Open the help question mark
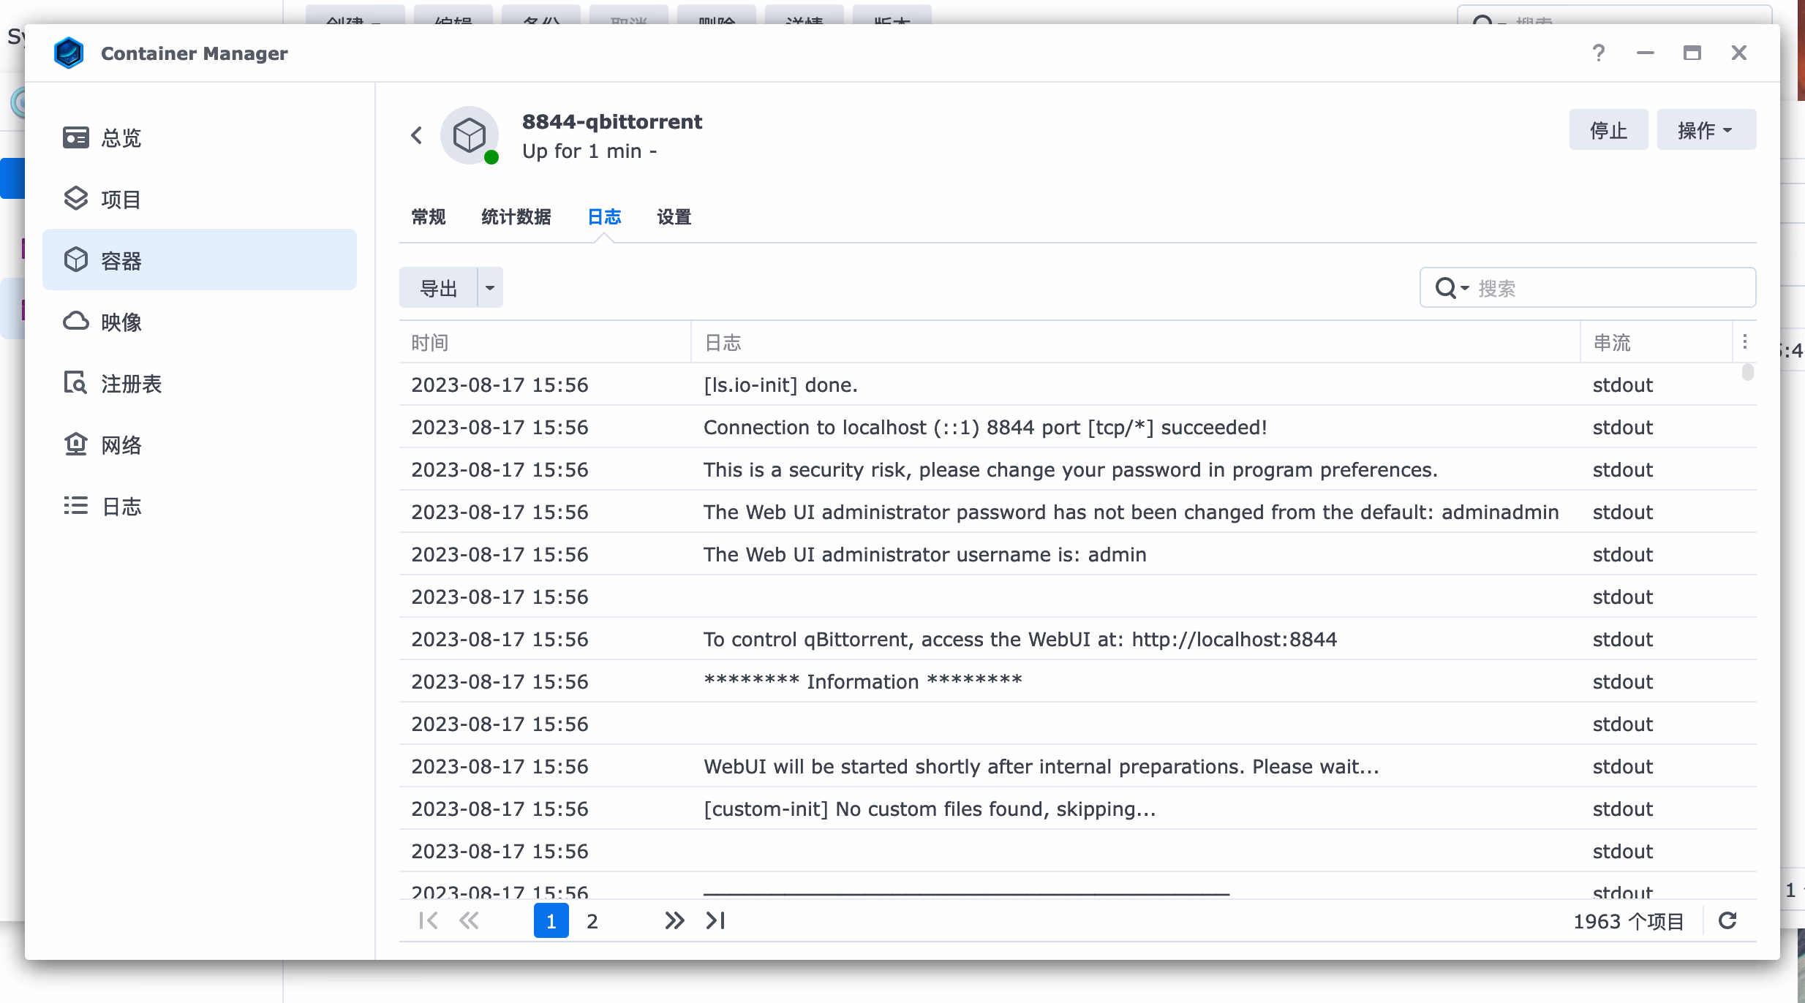 pos(1599,53)
